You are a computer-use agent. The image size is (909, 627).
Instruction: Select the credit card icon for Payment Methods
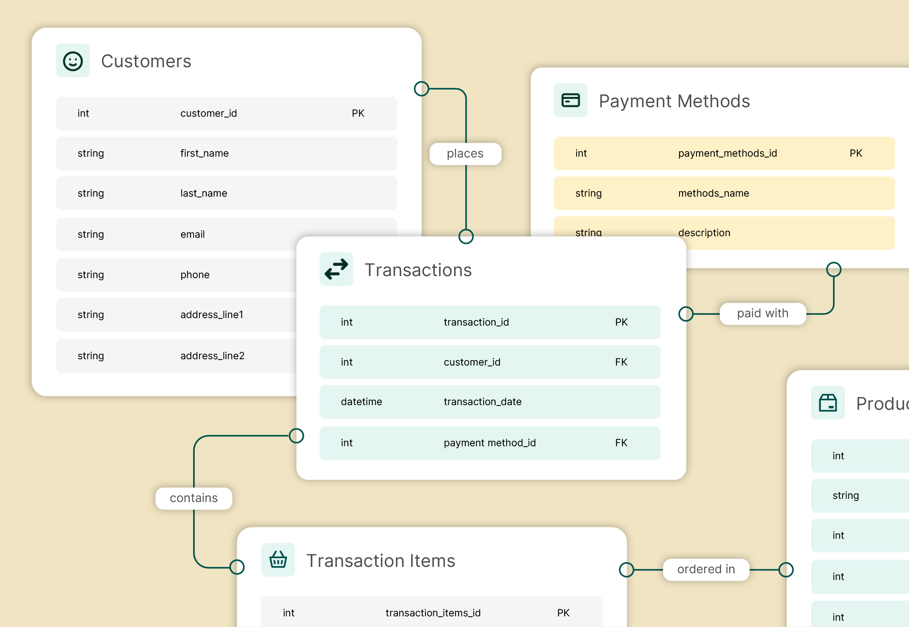570,100
